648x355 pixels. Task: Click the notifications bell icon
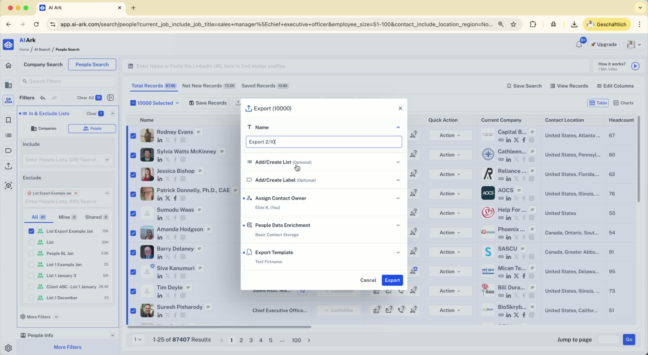click(579, 45)
